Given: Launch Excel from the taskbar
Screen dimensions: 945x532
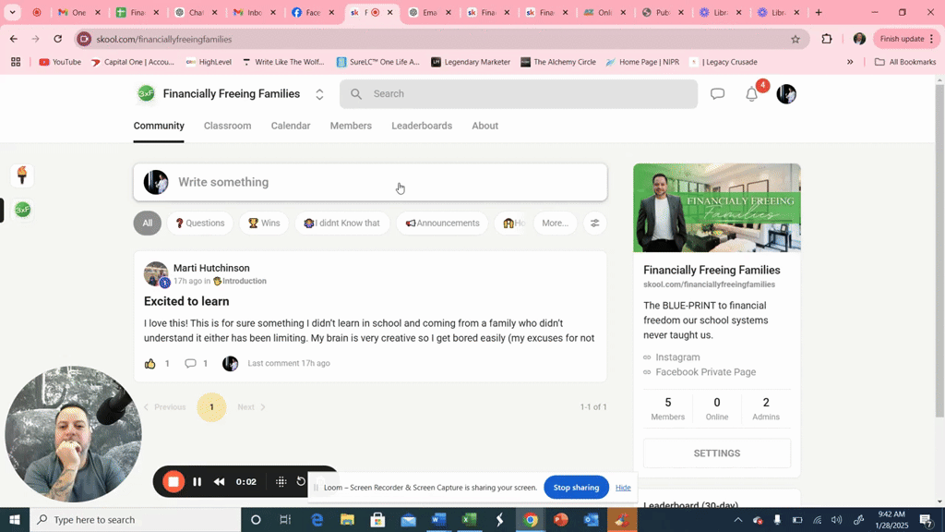Looking at the screenshot, I should [470, 519].
